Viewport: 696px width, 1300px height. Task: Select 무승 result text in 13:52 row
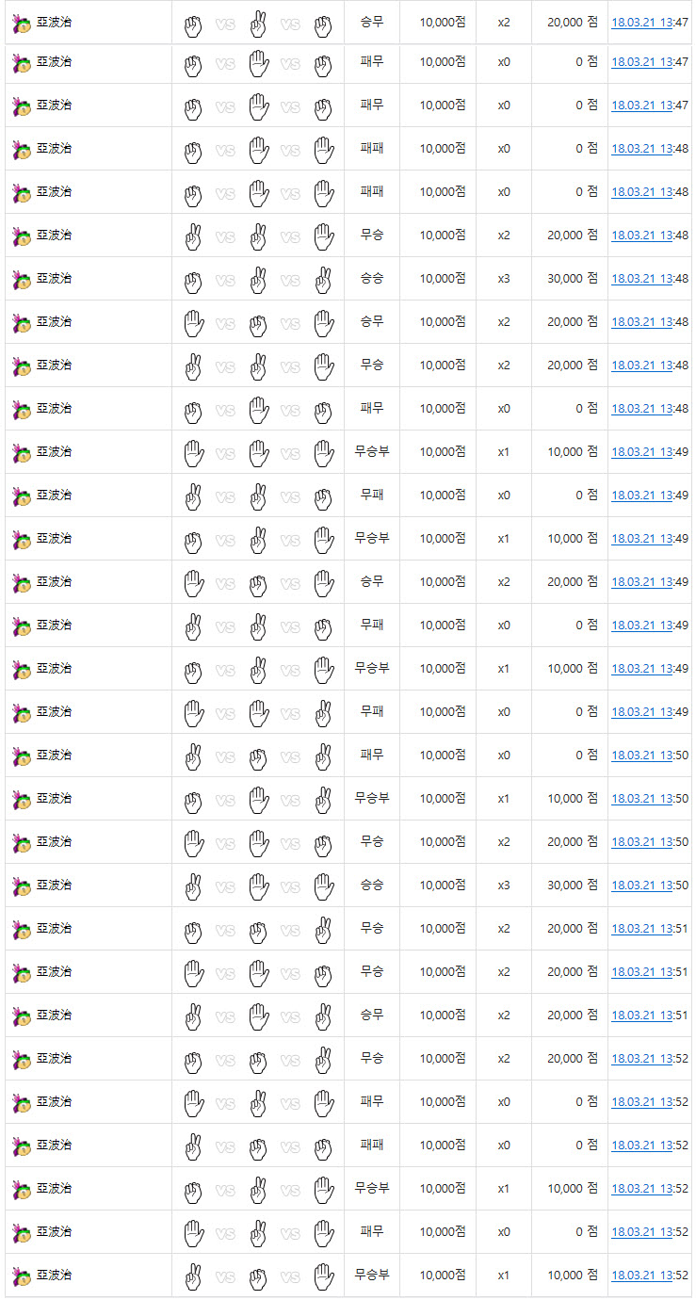(372, 1058)
